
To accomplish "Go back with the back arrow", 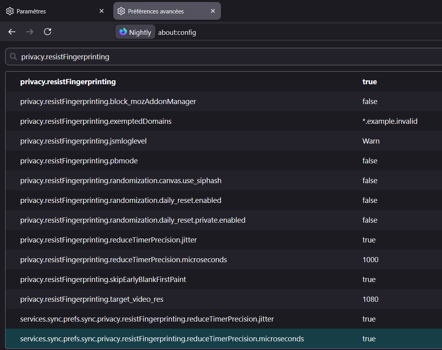I will [12, 32].
